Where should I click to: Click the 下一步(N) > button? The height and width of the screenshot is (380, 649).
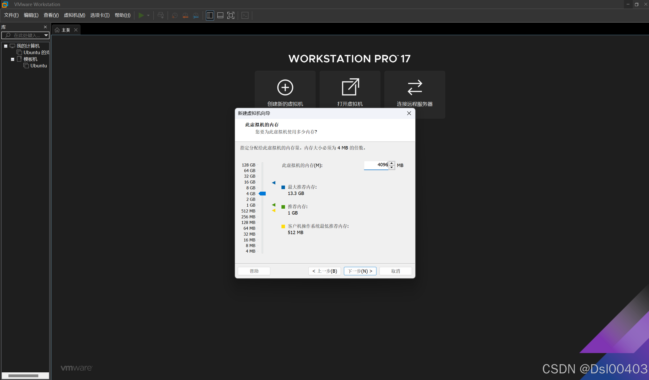pos(360,271)
